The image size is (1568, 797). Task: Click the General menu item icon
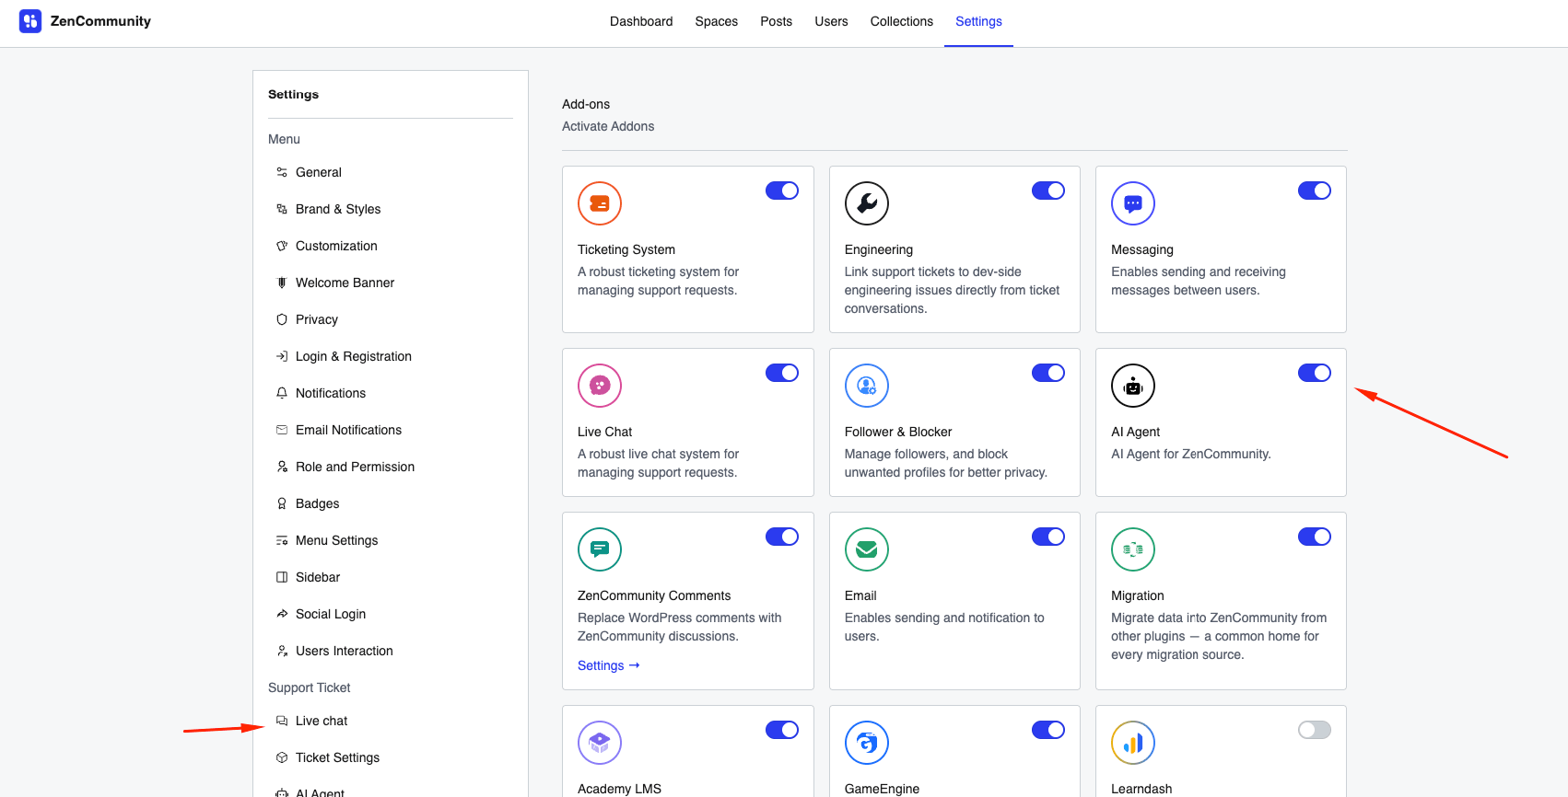[x=282, y=172]
